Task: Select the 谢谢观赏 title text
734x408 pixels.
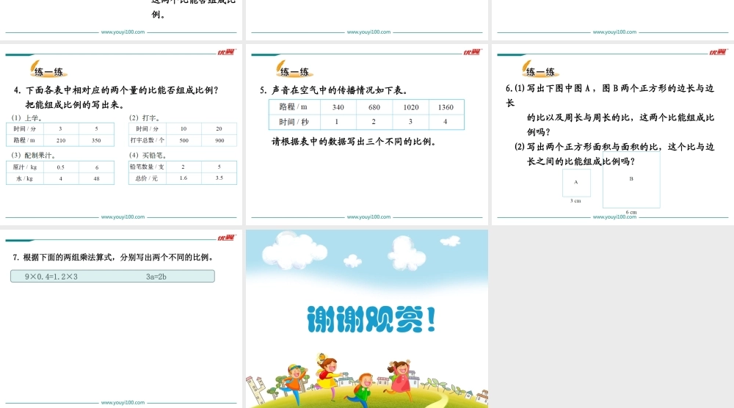Action: coord(366,319)
